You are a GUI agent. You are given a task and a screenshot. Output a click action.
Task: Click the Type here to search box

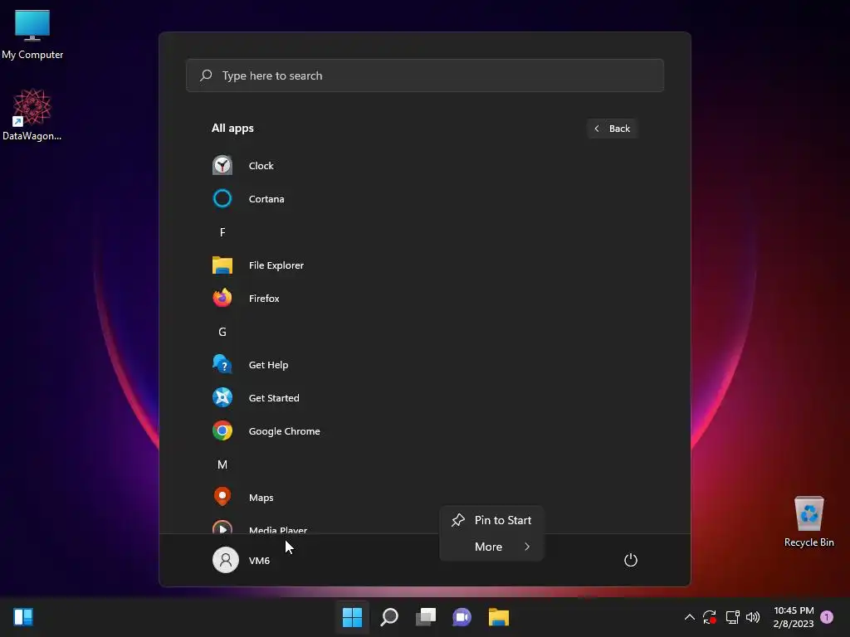[424, 75]
